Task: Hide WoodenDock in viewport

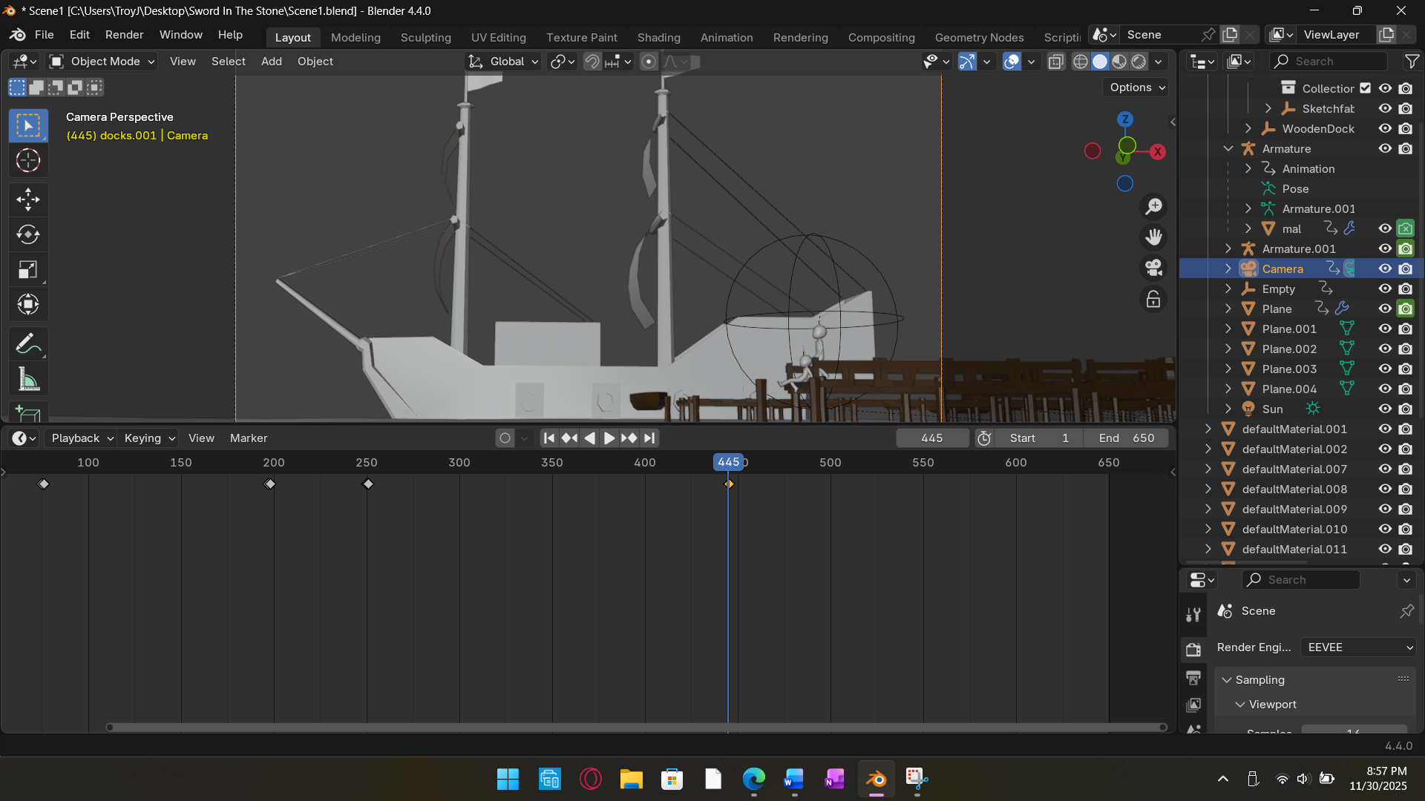Action: pyautogui.click(x=1385, y=129)
